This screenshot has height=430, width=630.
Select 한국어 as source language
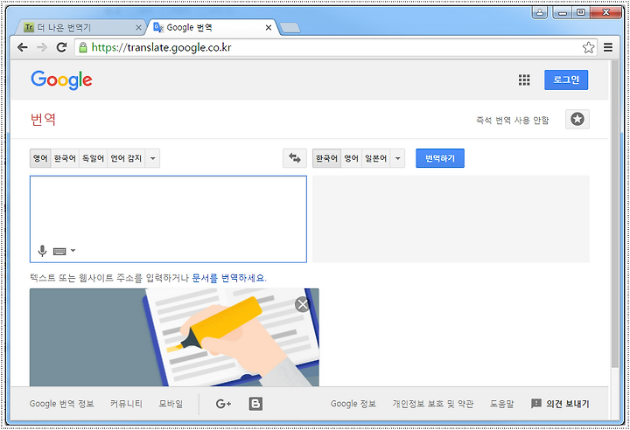pos(65,158)
